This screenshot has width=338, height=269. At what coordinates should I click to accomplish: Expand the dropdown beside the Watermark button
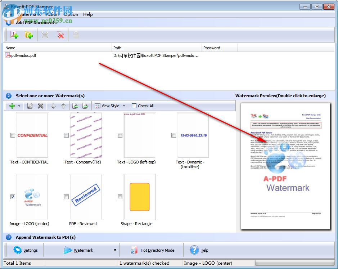point(114,250)
